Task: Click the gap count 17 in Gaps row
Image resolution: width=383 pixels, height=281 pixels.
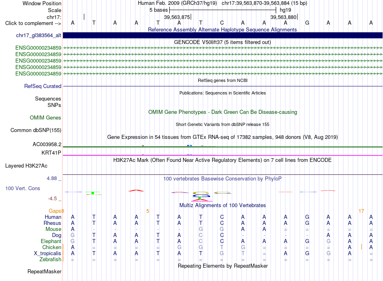Action: pyautogui.click(x=361, y=211)
